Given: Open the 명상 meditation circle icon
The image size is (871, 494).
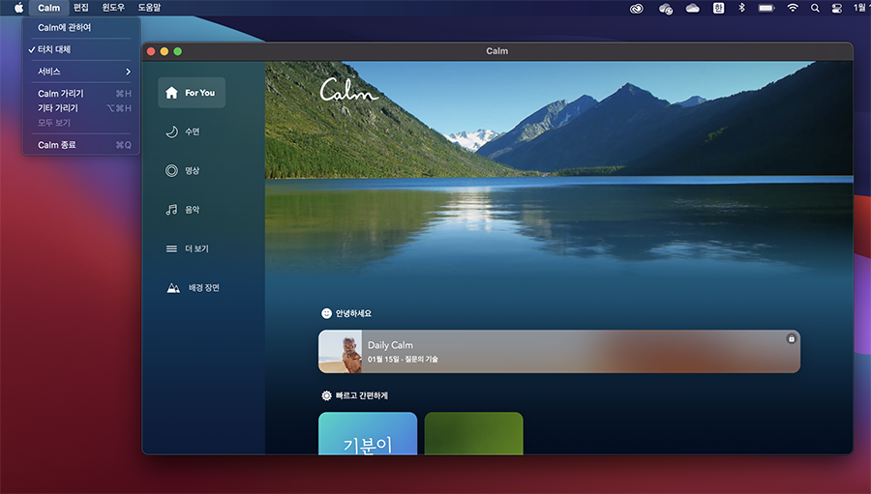Looking at the screenshot, I should (x=171, y=170).
